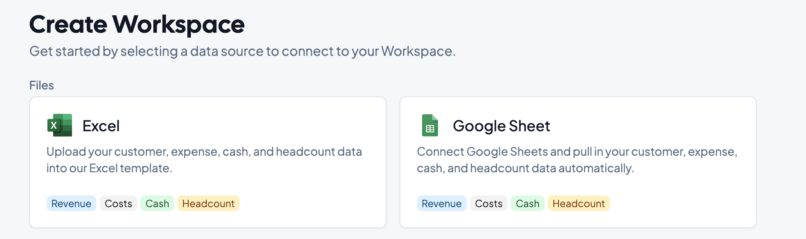The height and width of the screenshot is (239, 806).
Task: Click Costs tag in Google Sheet card
Action: 488,204
